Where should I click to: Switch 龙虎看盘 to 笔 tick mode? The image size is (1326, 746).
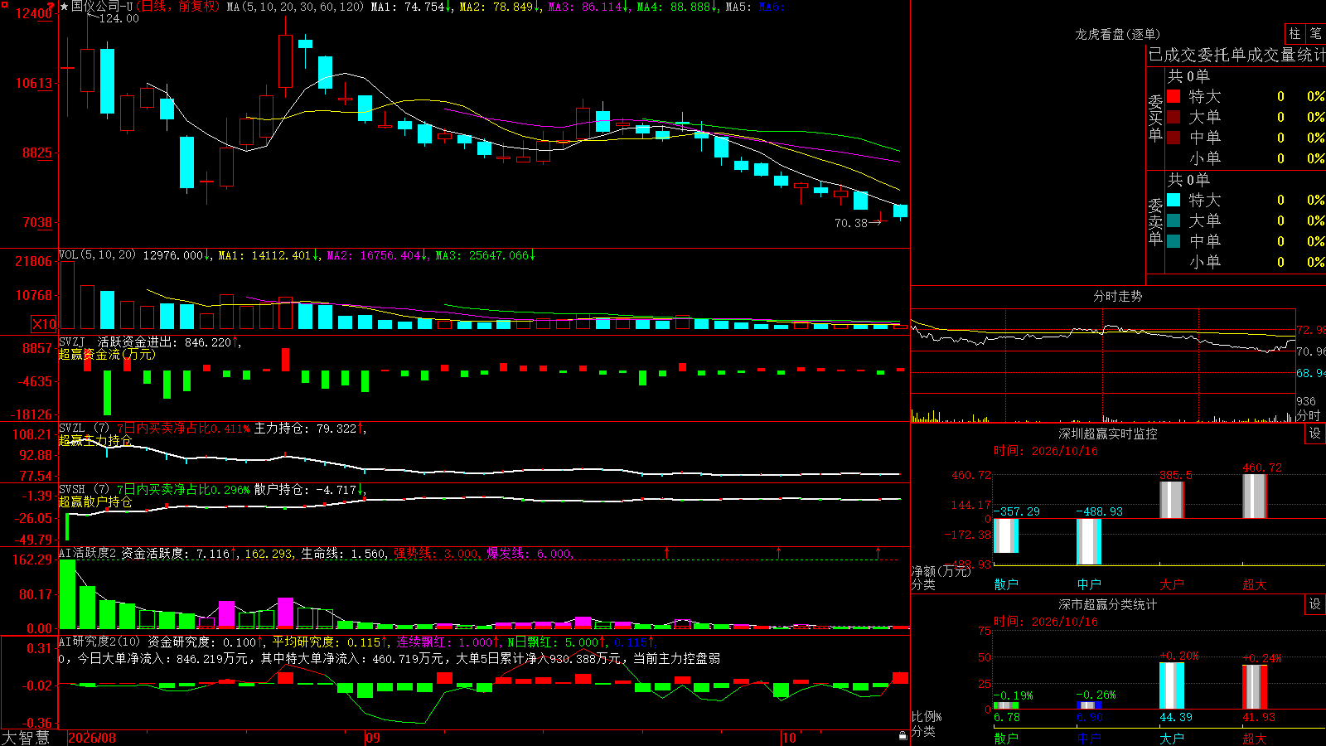1315,34
